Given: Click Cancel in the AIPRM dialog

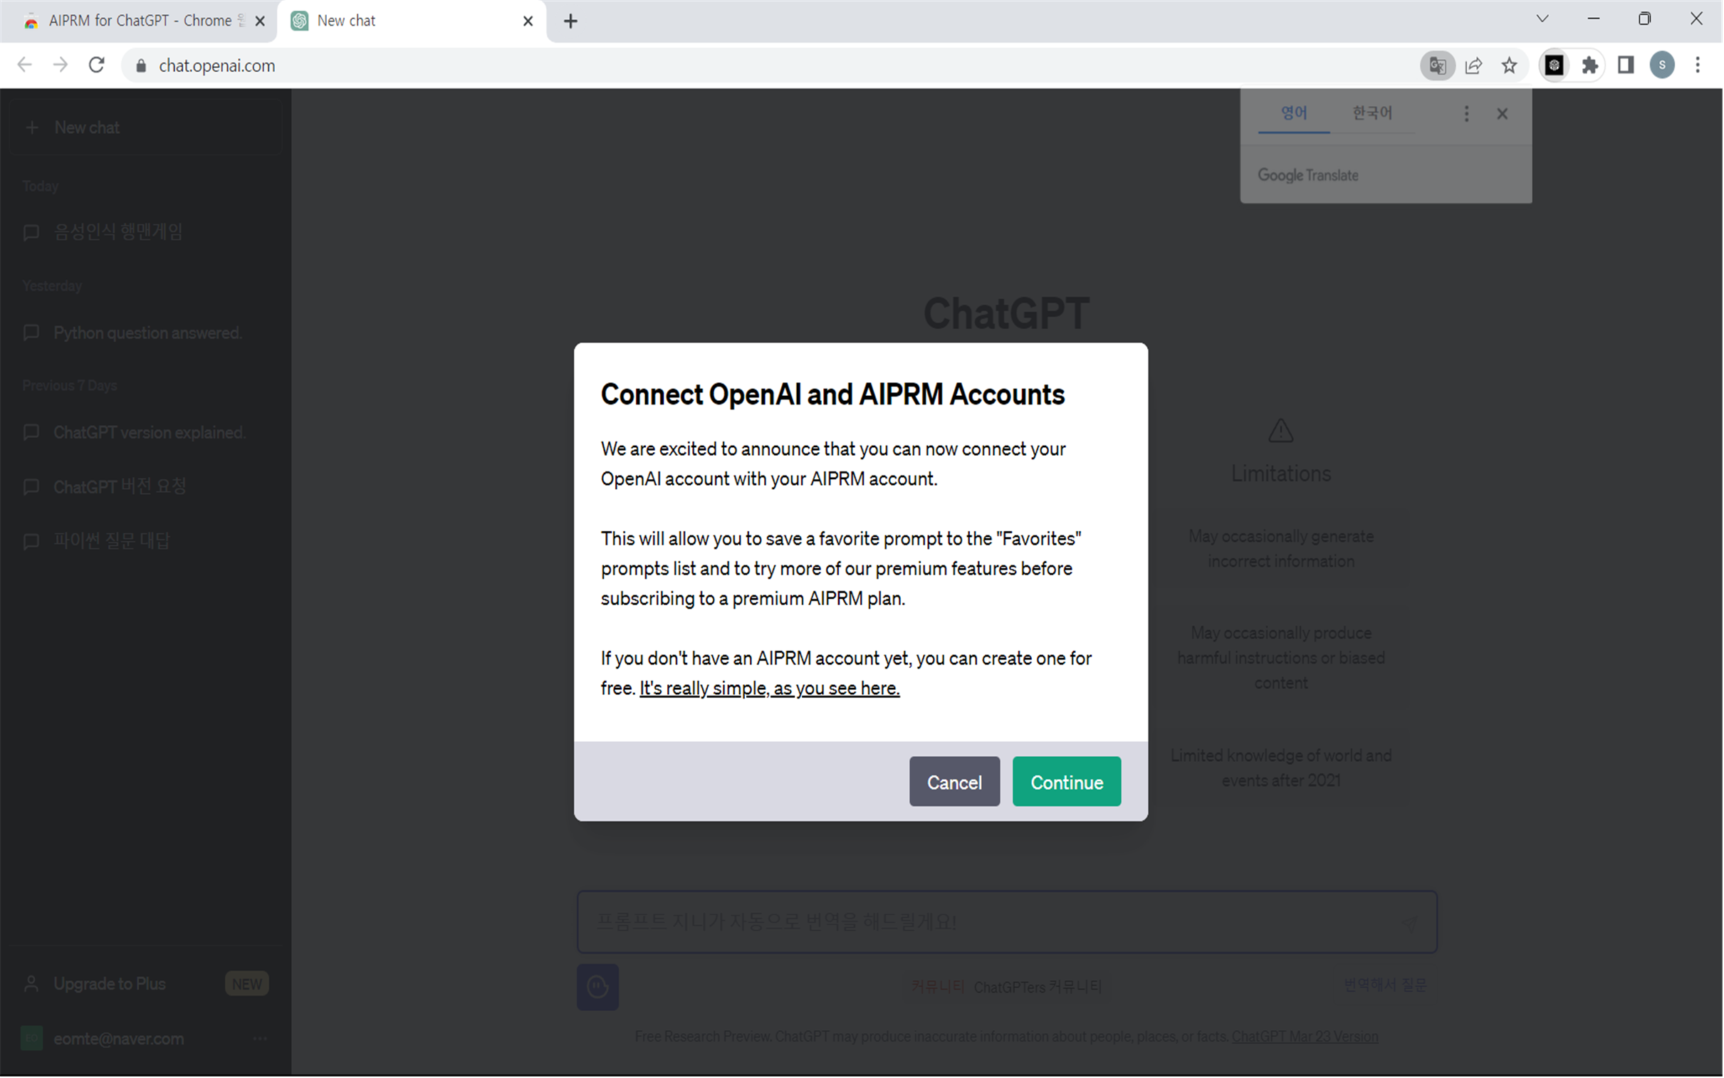Looking at the screenshot, I should (955, 782).
